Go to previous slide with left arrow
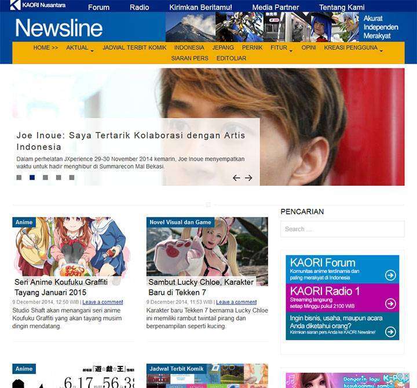Image resolution: width=417 pixels, height=388 pixels. point(236,178)
